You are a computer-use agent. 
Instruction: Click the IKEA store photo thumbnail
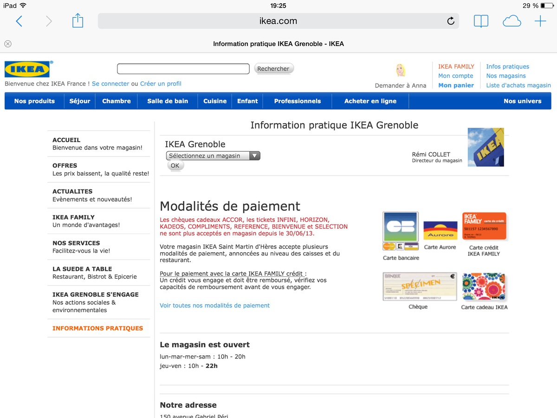(486, 147)
